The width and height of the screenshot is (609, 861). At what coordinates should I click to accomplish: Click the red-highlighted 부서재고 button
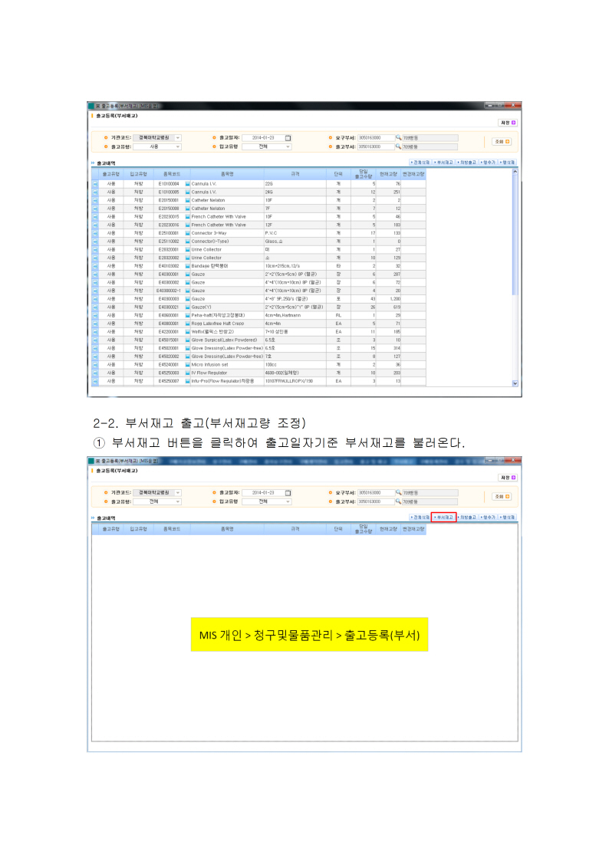coord(443,518)
